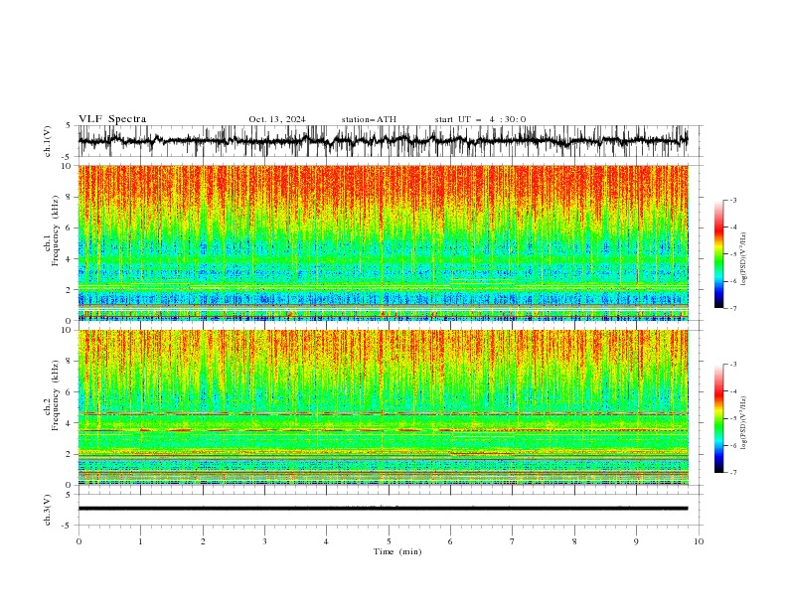Click the "-3" label on ch.1 colorbar
This screenshot has width=787, height=608.
[732, 201]
